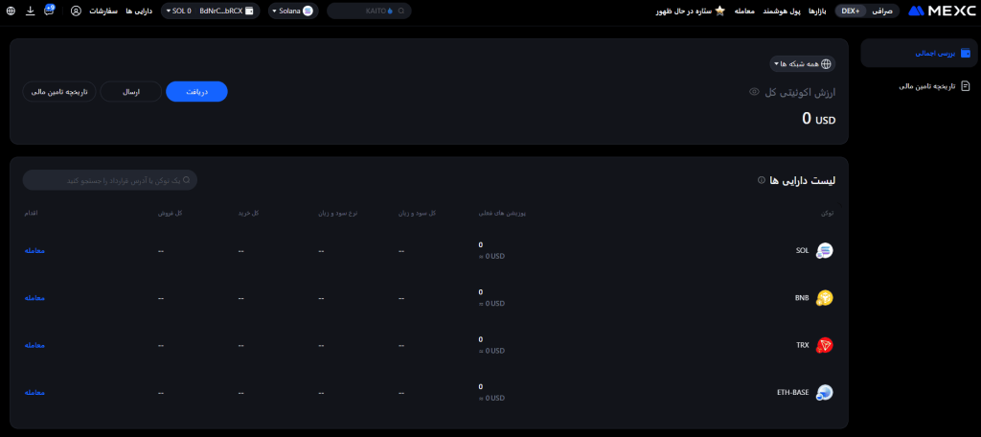This screenshot has width=981, height=437.
Task: Click the BNB token icon
Action: [x=825, y=299]
